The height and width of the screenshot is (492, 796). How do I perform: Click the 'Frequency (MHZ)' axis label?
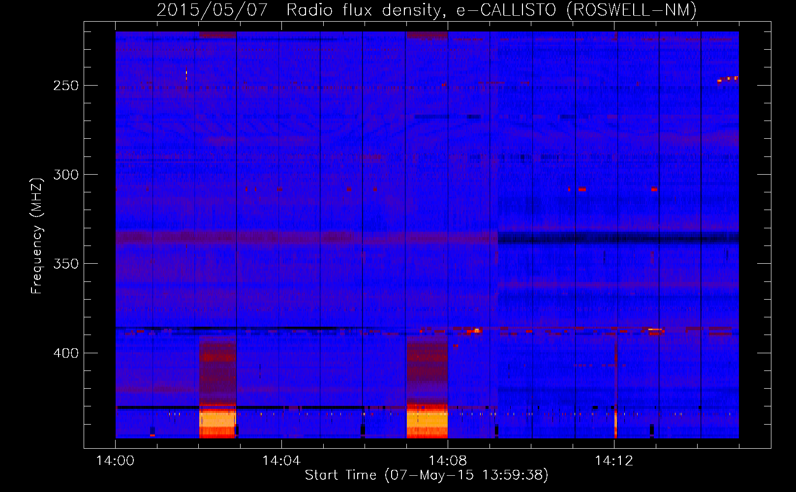click(37, 236)
